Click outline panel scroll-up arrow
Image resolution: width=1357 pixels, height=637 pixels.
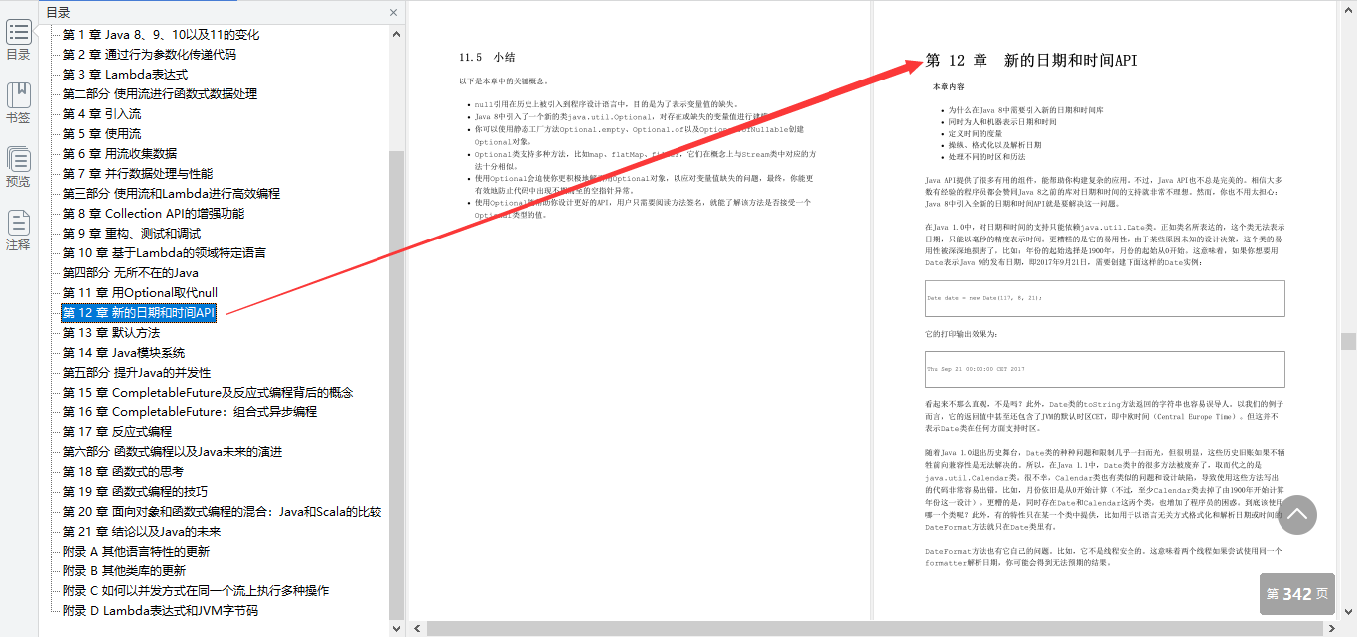click(x=397, y=34)
